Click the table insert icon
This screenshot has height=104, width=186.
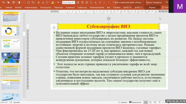pos(14,3)
